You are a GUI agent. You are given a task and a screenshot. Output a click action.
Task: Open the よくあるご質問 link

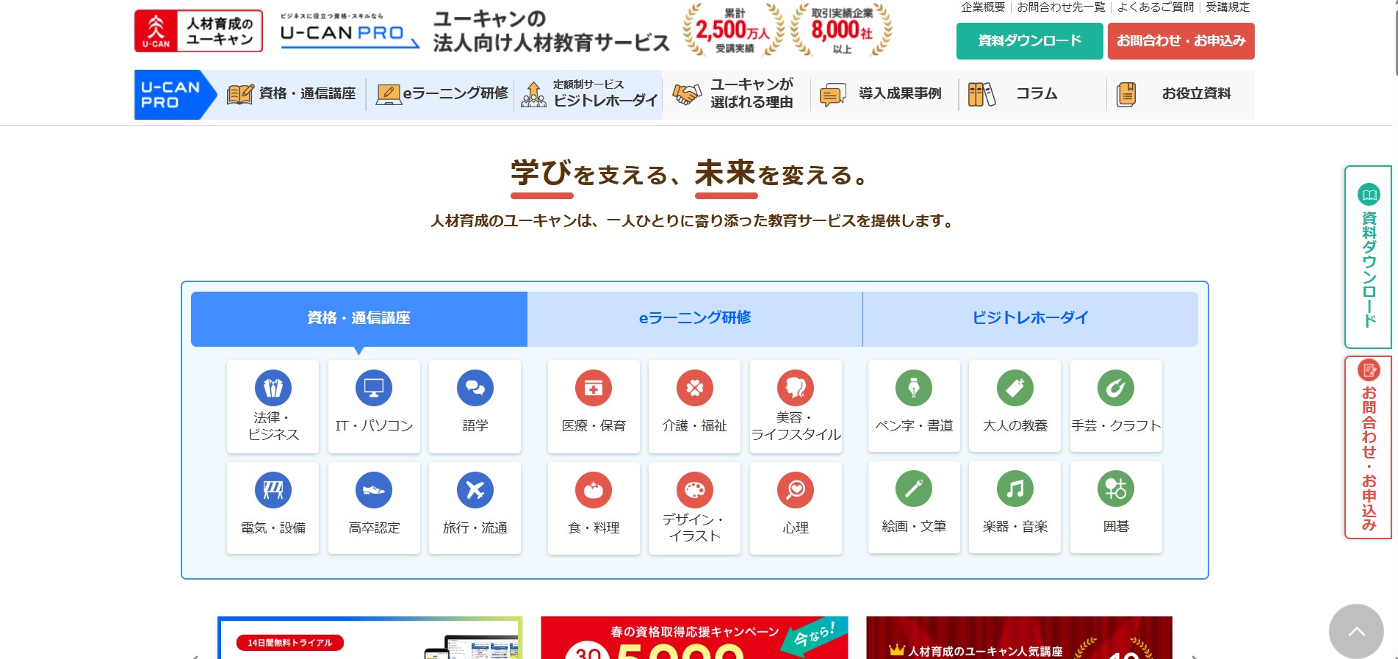(x=1156, y=7)
